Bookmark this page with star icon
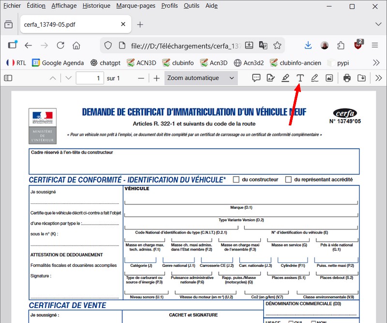The image size is (387, 323). (x=277, y=46)
